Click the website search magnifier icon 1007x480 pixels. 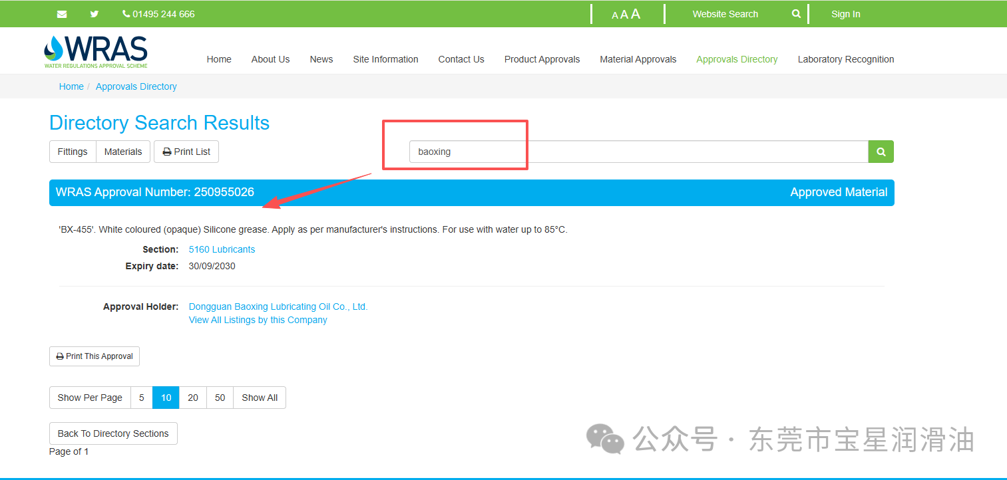click(x=796, y=14)
